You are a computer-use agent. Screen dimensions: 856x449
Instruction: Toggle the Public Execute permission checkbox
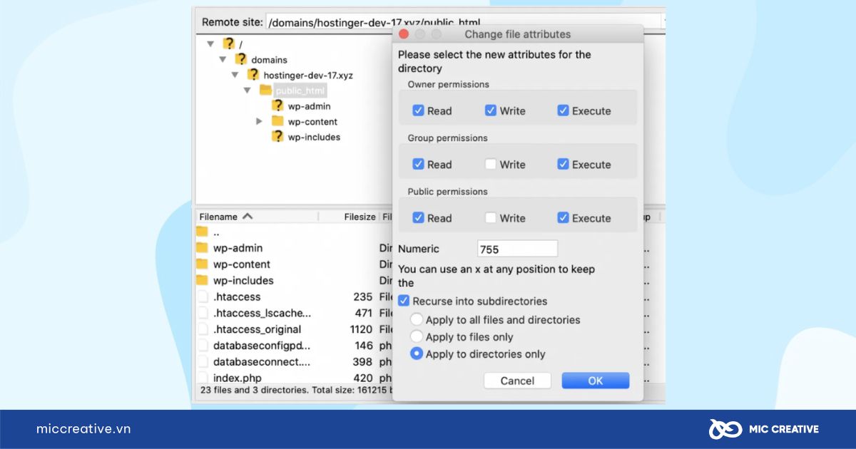pos(563,217)
